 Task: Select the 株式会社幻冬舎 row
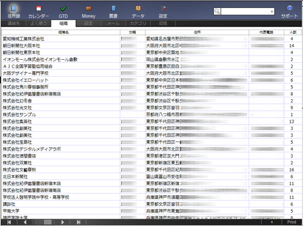click(151, 101)
